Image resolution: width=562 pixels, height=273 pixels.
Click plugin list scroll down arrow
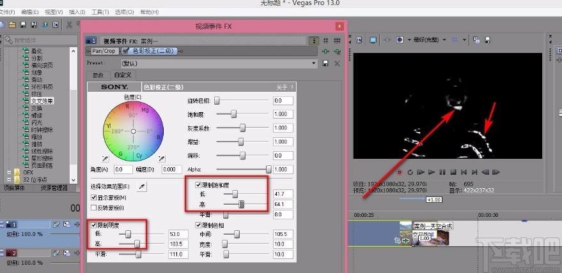pyautogui.click(x=74, y=180)
